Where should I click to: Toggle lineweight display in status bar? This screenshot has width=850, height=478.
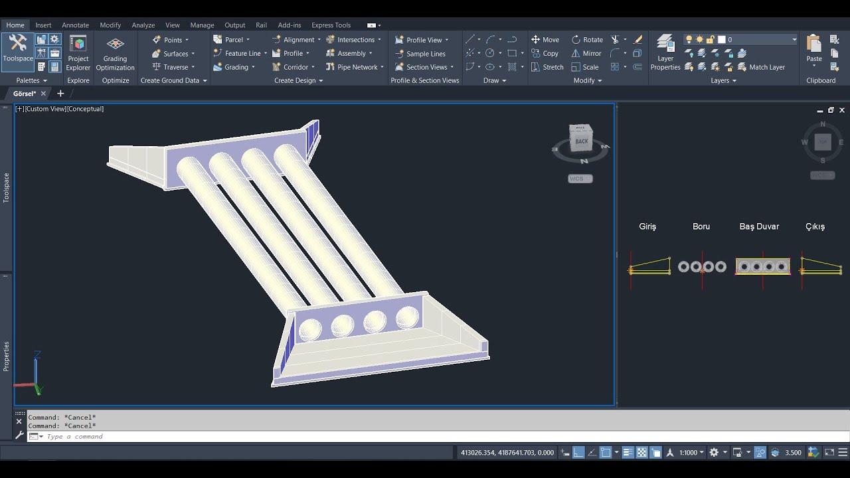click(x=630, y=452)
